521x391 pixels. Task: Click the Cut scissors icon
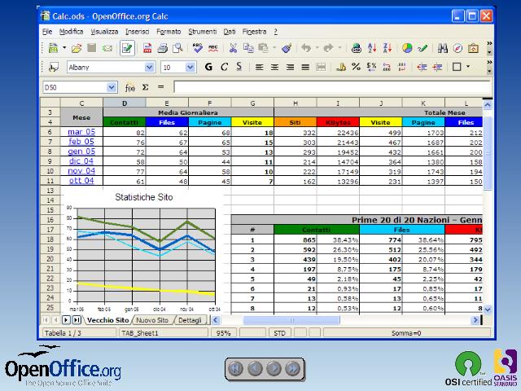tap(234, 49)
